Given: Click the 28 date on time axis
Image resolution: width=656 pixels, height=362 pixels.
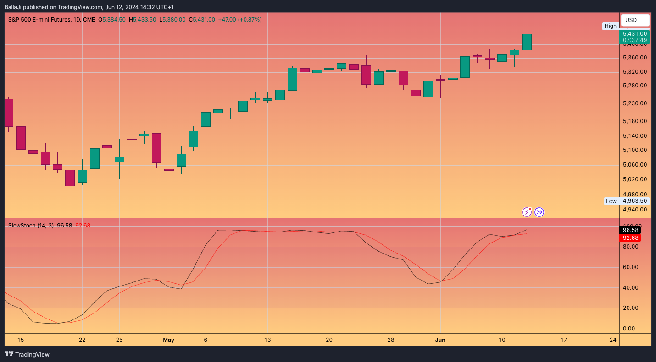Looking at the screenshot, I should pos(391,340).
